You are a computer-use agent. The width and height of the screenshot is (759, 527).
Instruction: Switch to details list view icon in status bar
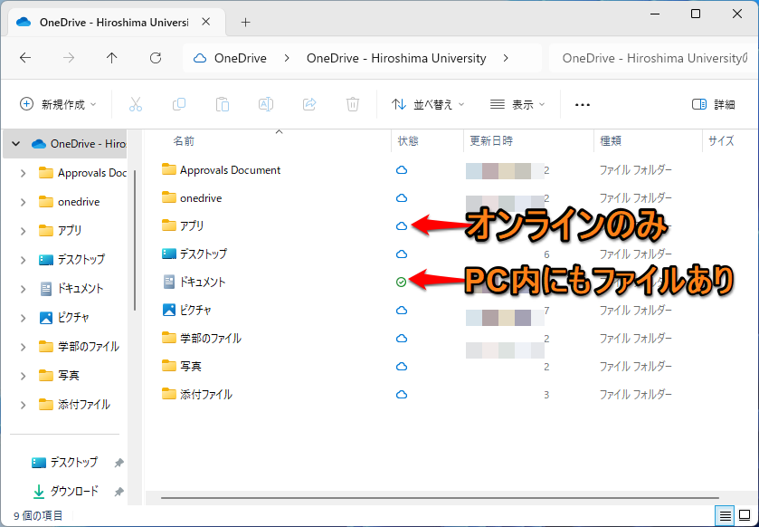point(725,516)
